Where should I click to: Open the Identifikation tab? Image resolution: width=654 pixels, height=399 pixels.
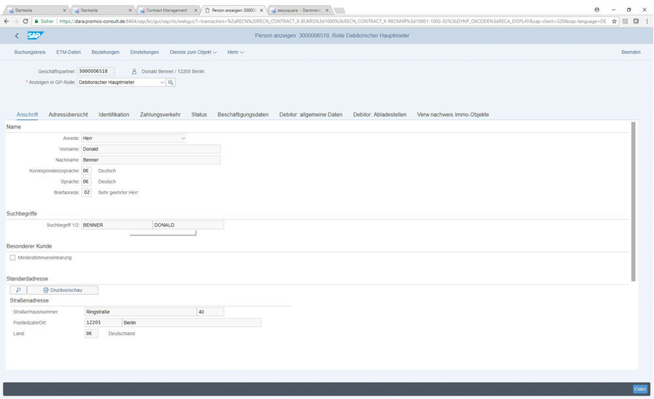(114, 115)
